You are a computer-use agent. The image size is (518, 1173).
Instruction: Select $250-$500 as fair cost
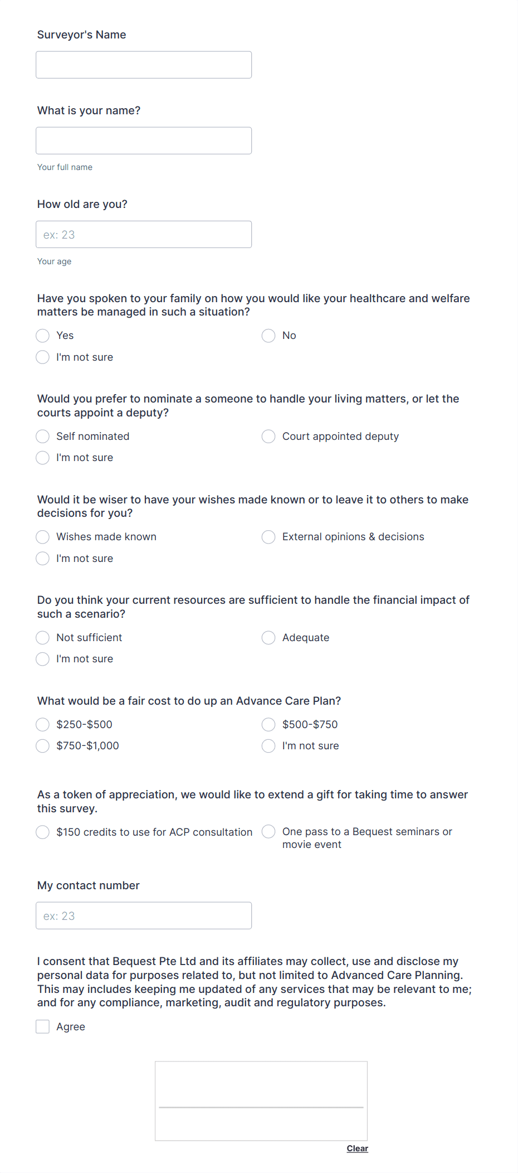click(x=42, y=724)
